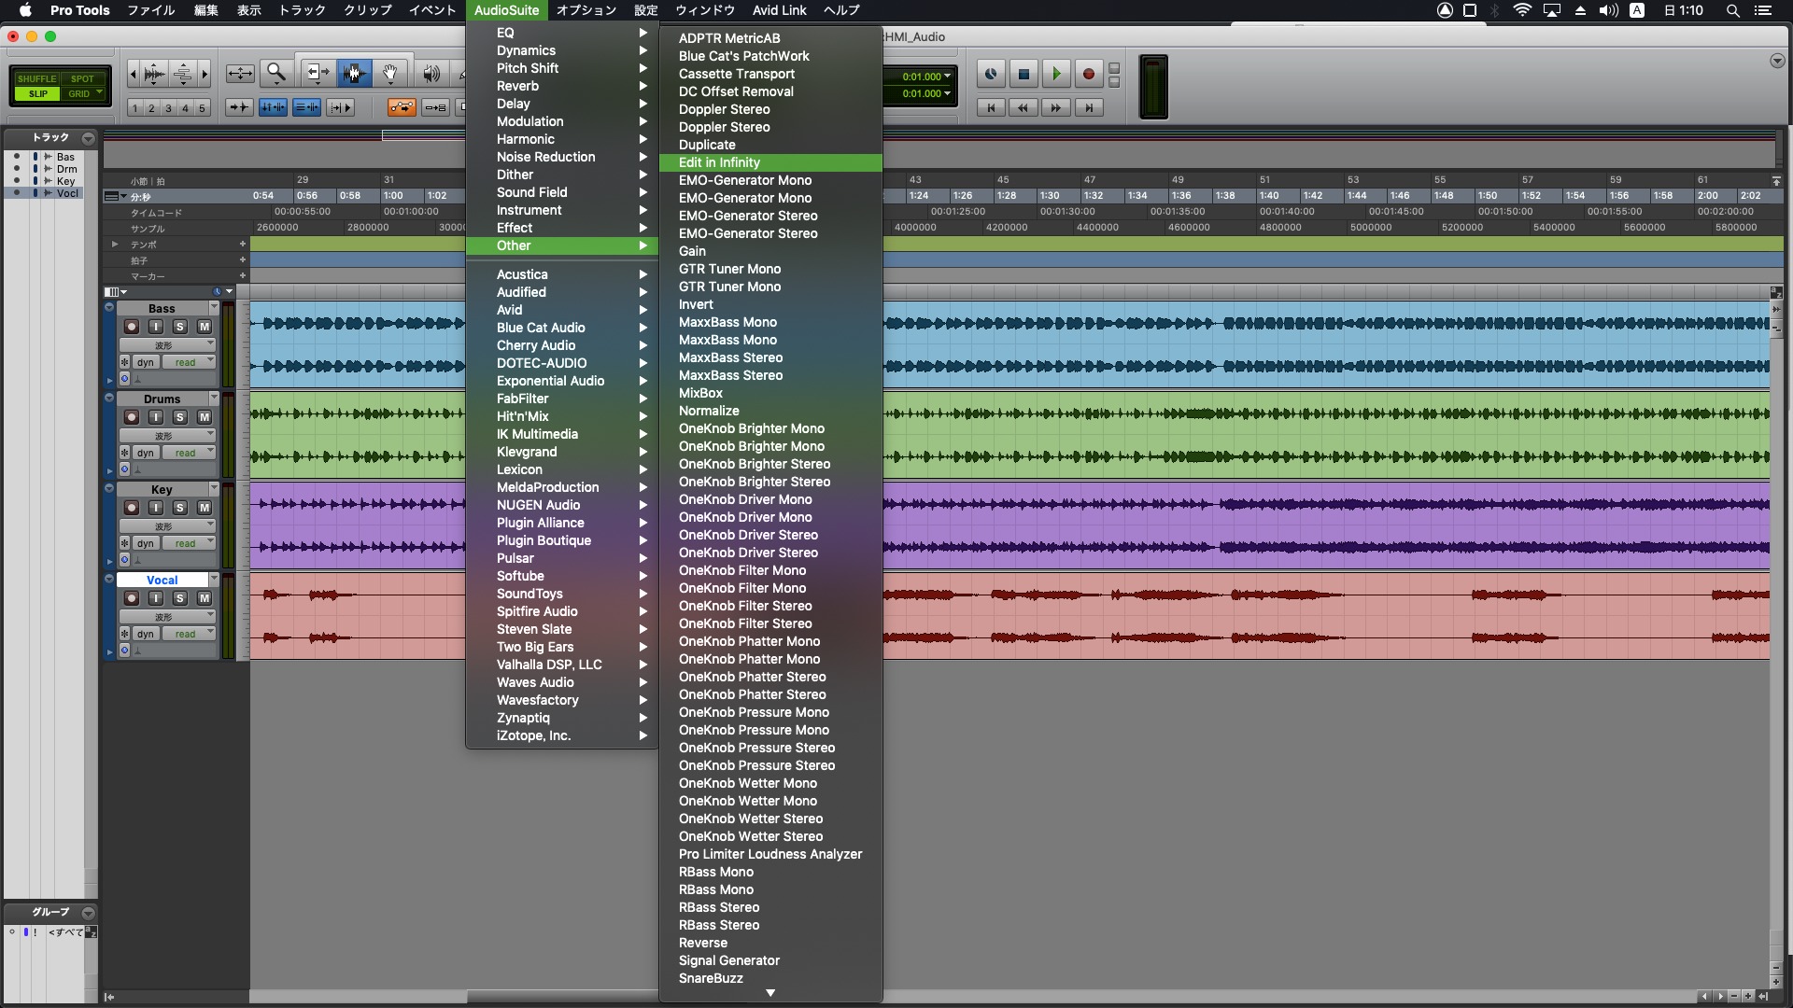Select the Selector tool waveform icon
Viewport: 1793px width, 1008px height.
tap(354, 73)
